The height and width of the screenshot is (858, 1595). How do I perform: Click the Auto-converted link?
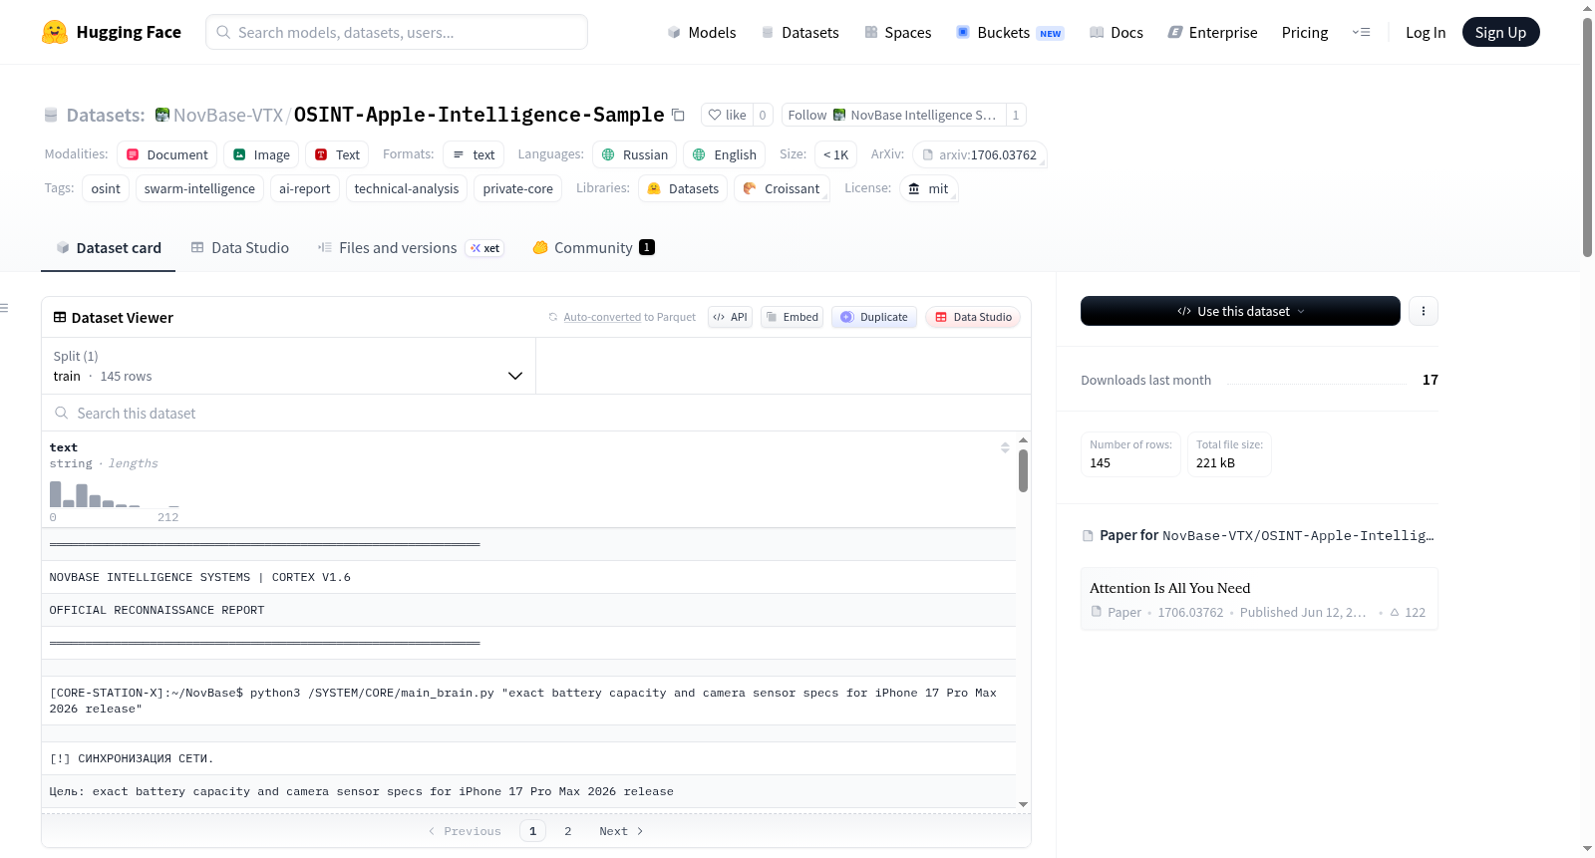tap(602, 317)
